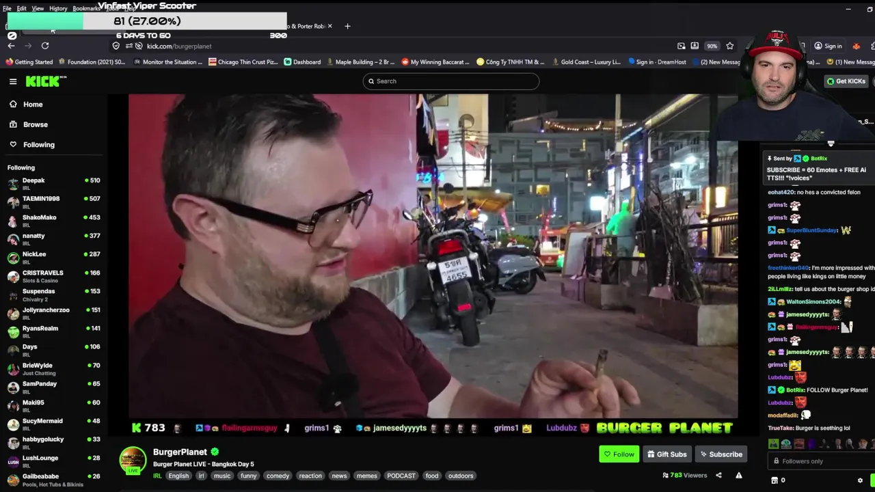This screenshot has width=875, height=492.
Task: Open Gailbeababe channel in sidebar
Action: [x=53, y=480]
